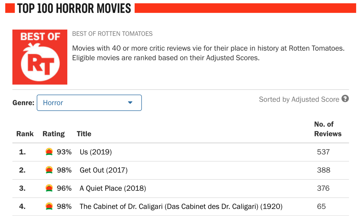Open The Cabinet of Dr. Caligari link
The width and height of the screenshot is (359, 216).
181,206
